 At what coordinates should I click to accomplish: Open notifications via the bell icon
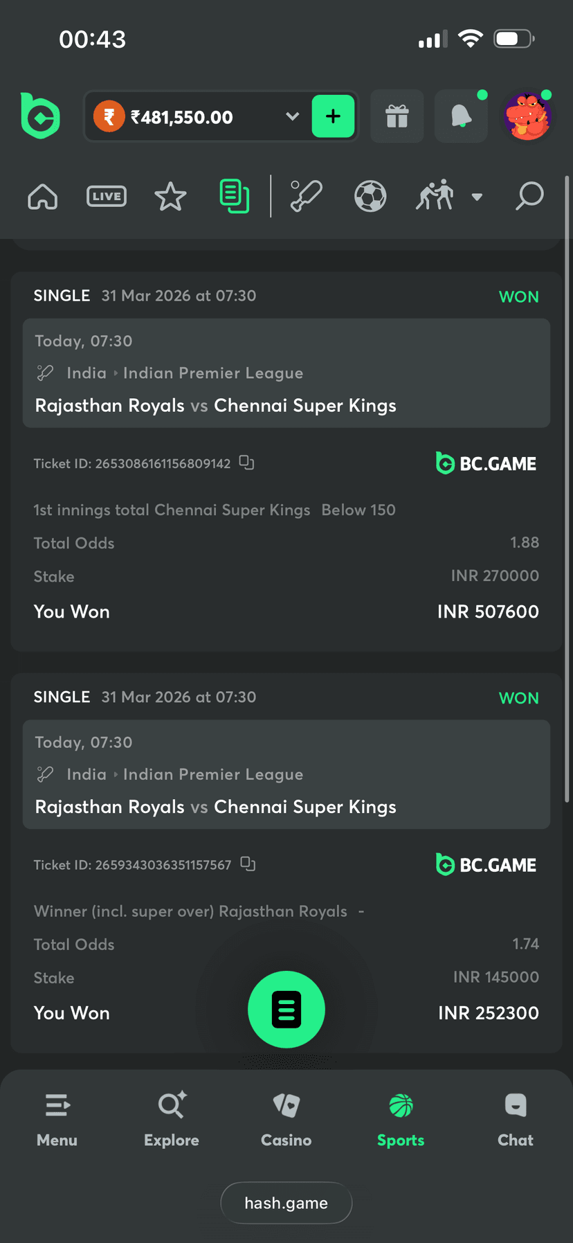point(461,116)
